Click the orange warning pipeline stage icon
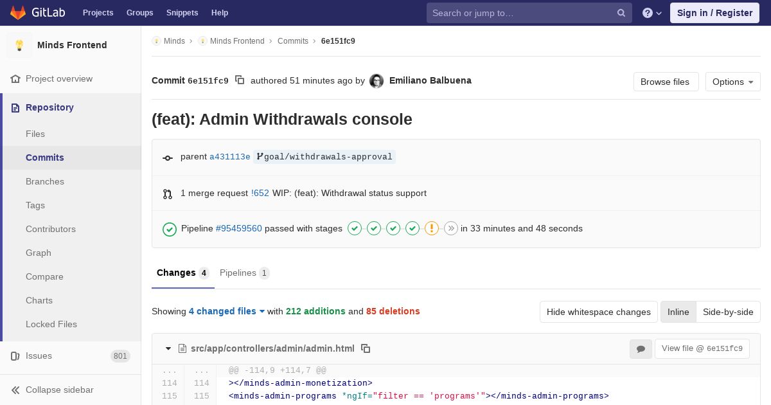Image resolution: width=771 pixels, height=405 pixels. click(432, 228)
